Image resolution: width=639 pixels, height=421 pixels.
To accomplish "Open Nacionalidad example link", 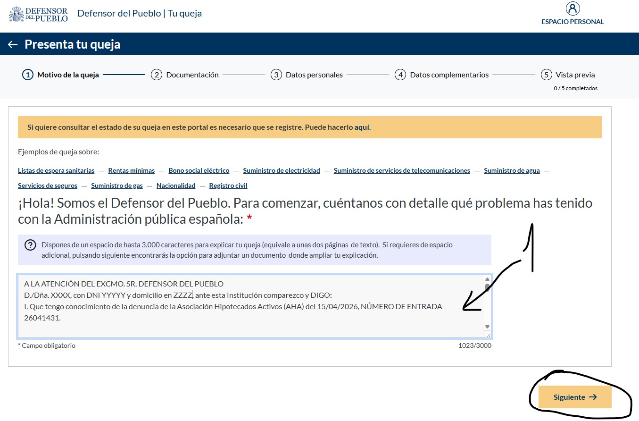I will tap(176, 185).
